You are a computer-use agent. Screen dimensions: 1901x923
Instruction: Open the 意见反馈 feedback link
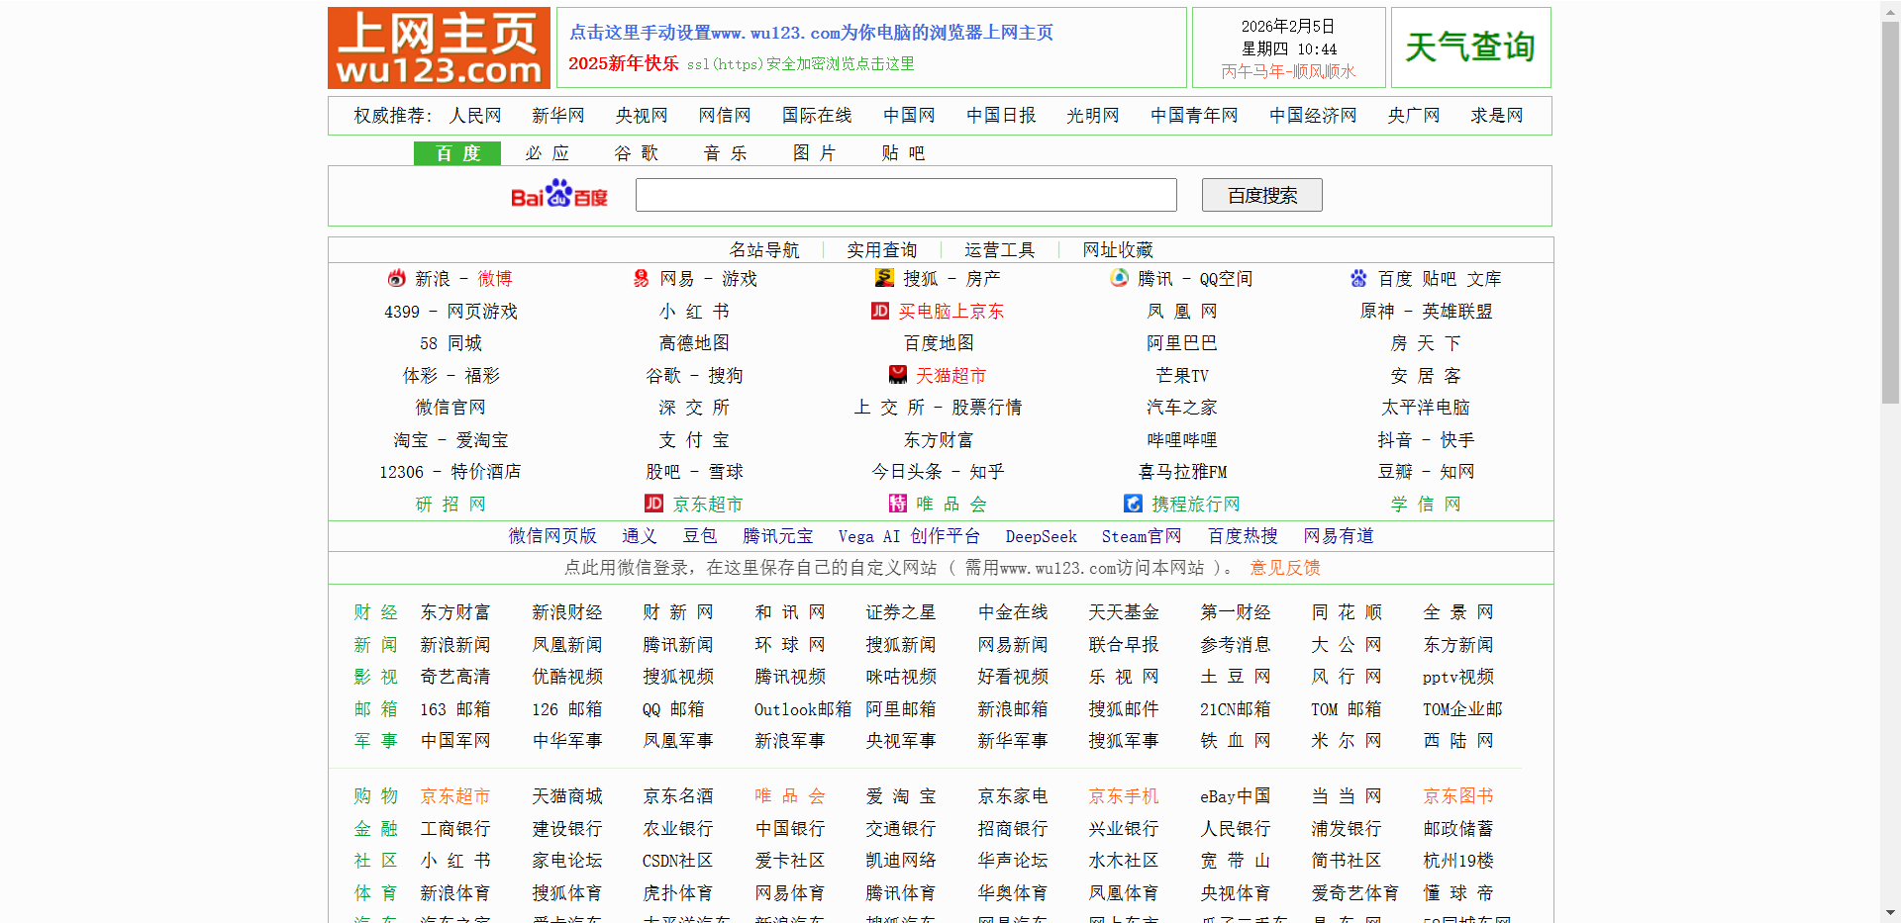[x=1283, y=568]
